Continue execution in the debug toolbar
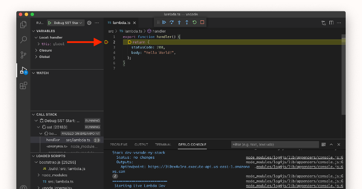This screenshot has height=189, width=362. [164, 23]
